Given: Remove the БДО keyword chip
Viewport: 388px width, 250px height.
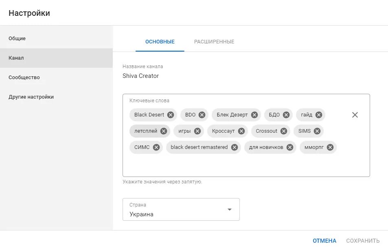Looking at the screenshot, I should click(x=286, y=115).
